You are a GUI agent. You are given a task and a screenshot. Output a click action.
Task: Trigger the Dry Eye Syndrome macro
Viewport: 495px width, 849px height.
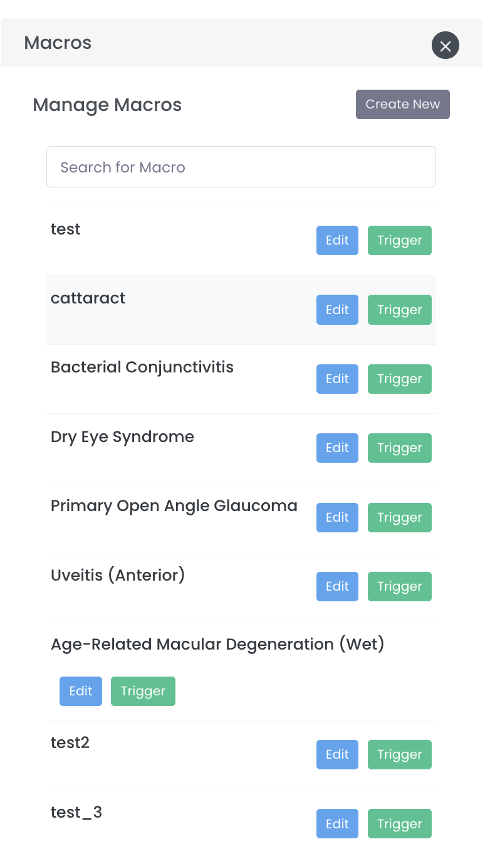coord(400,448)
